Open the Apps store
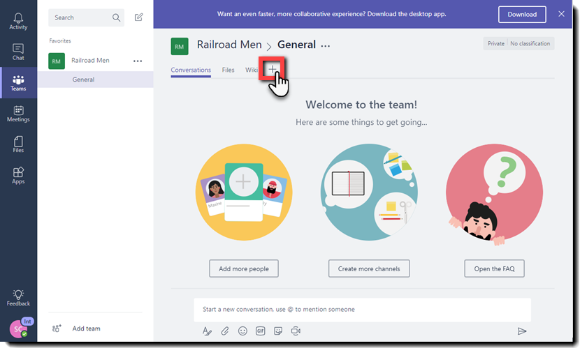Viewport: 580px width, 348px height. point(18,175)
